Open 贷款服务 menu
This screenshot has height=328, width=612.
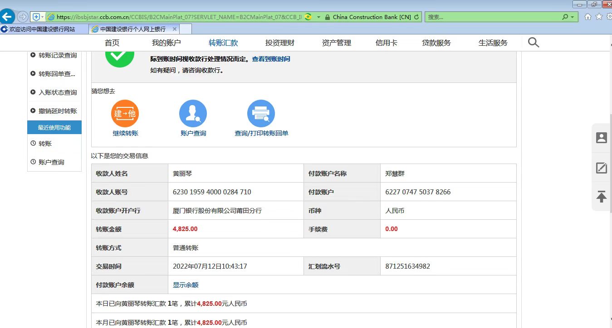436,43
